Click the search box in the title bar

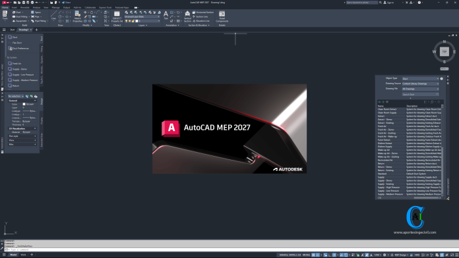coord(362,3)
